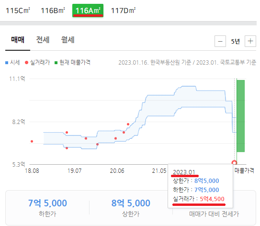Click the 매물가격 x-axis label

[244, 170]
